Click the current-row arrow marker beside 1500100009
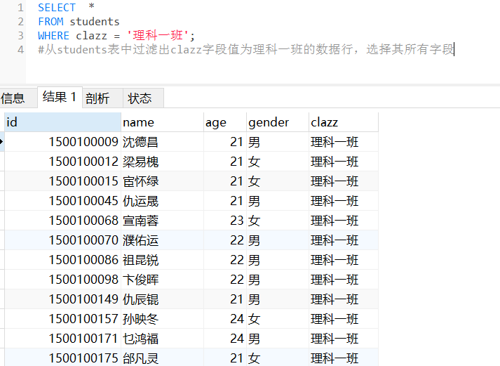The width and height of the screenshot is (500, 366). 1,142
